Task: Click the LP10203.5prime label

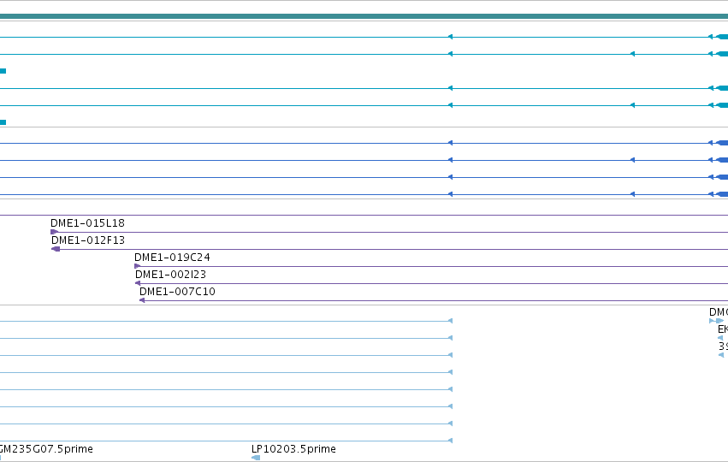Action: pos(293,449)
